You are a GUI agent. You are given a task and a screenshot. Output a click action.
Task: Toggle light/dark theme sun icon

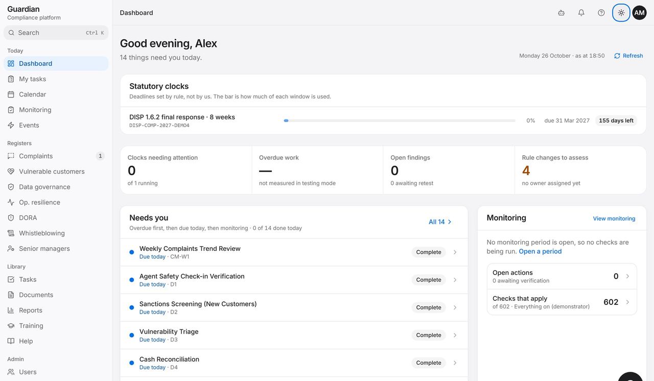pyautogui.click(x=621, y=13)
